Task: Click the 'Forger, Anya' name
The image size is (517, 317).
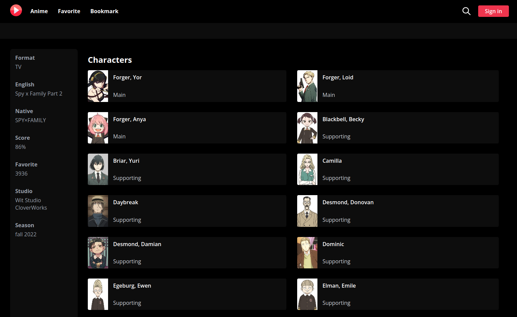Action: [x=129, y=119]
